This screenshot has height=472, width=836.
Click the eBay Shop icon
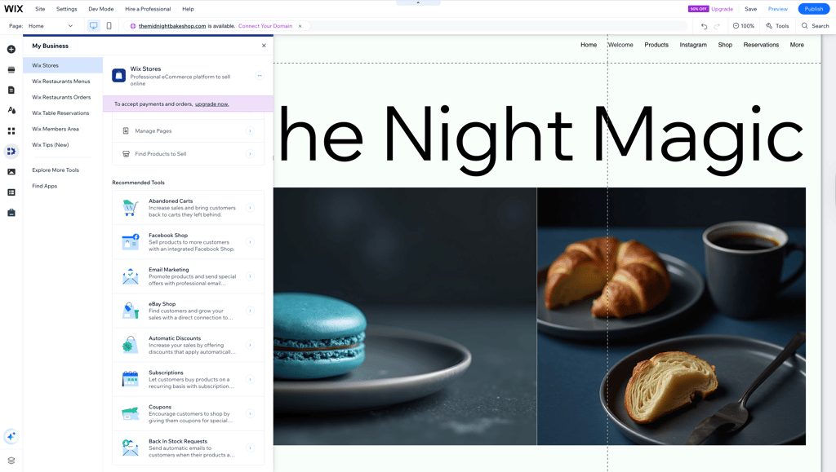130,311
